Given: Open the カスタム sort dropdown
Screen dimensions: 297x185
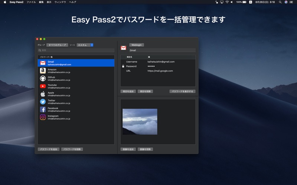Looking at the screenshot, I should (85, 45).
